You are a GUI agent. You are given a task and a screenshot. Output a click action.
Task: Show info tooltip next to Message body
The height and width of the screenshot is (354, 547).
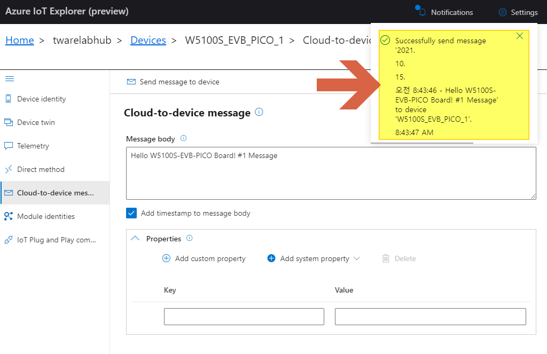184,138
